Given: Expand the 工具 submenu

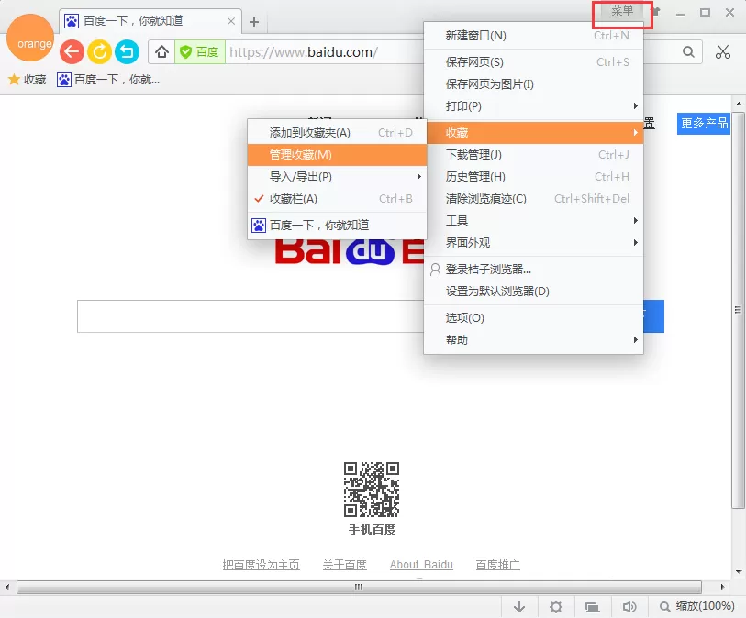Looking at the screenshot, I should pos(533,221).
